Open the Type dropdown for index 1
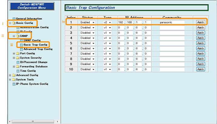The image size is (217, 124). coord(107,22)
